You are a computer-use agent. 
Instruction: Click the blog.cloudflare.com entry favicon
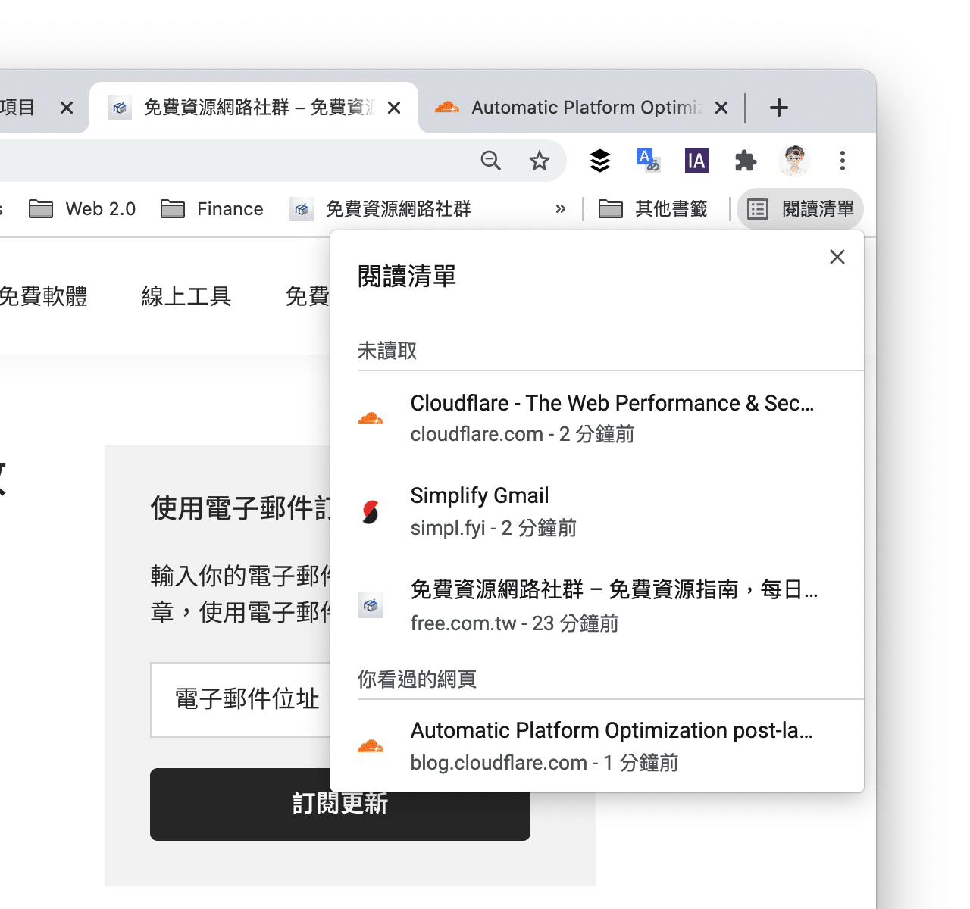coord(371,746)
